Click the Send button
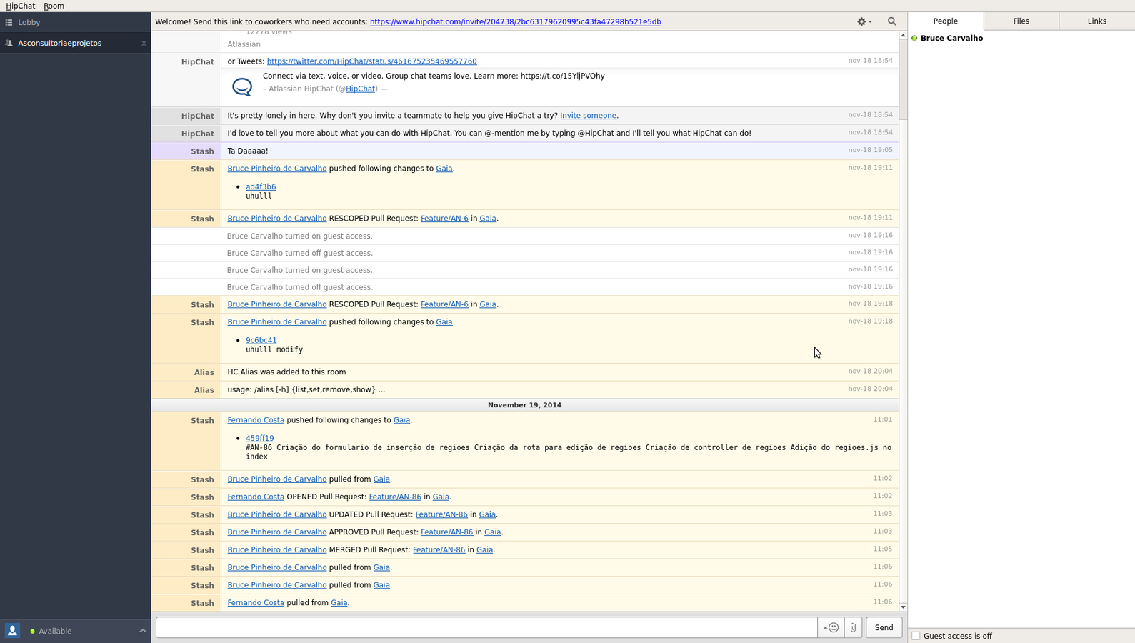The width and height of the screenshot is (1135, 643). point(884,627)
